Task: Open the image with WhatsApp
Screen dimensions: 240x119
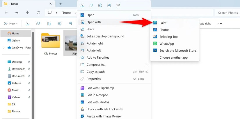Action: tap(175, 44)
